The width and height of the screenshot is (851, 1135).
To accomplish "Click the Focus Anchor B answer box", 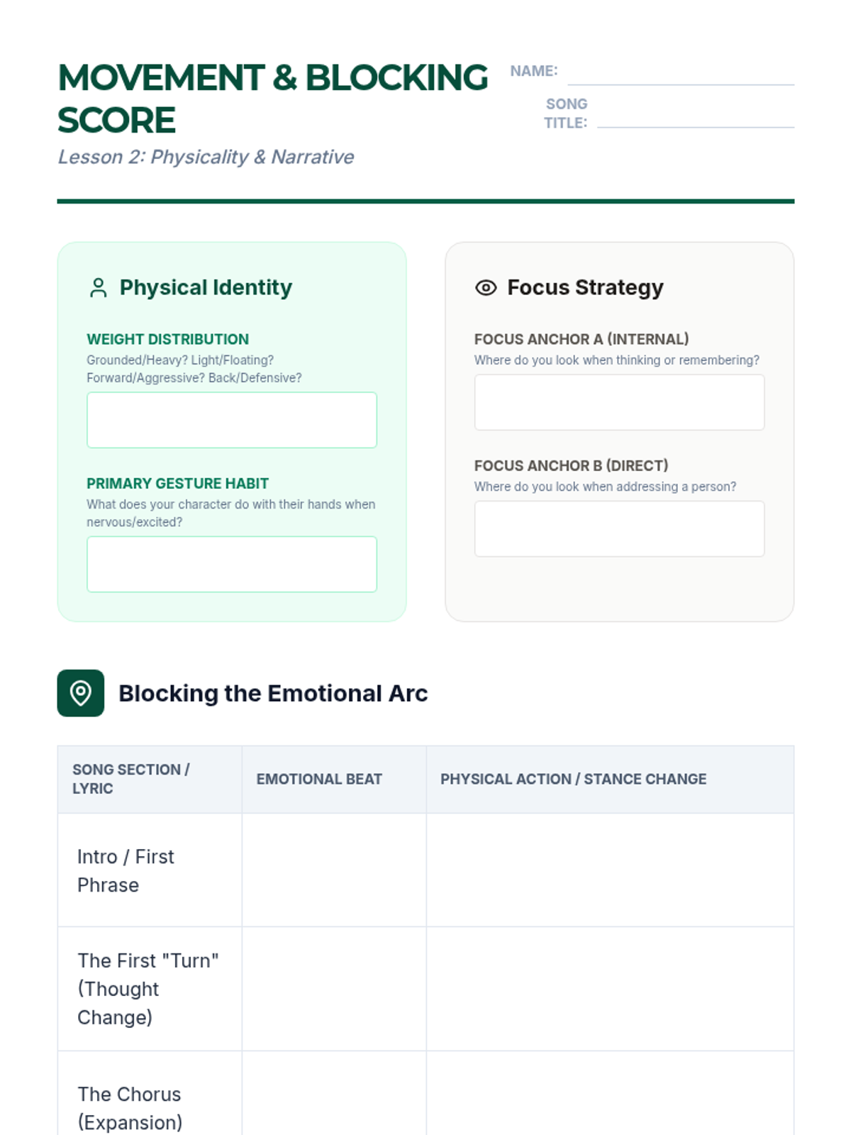I will pyautogui.click(x=620, y=529).
